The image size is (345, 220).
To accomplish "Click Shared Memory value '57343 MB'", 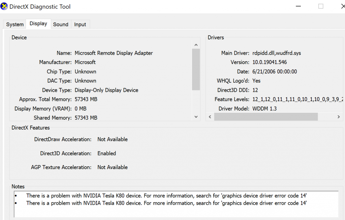I will [86, 118].
